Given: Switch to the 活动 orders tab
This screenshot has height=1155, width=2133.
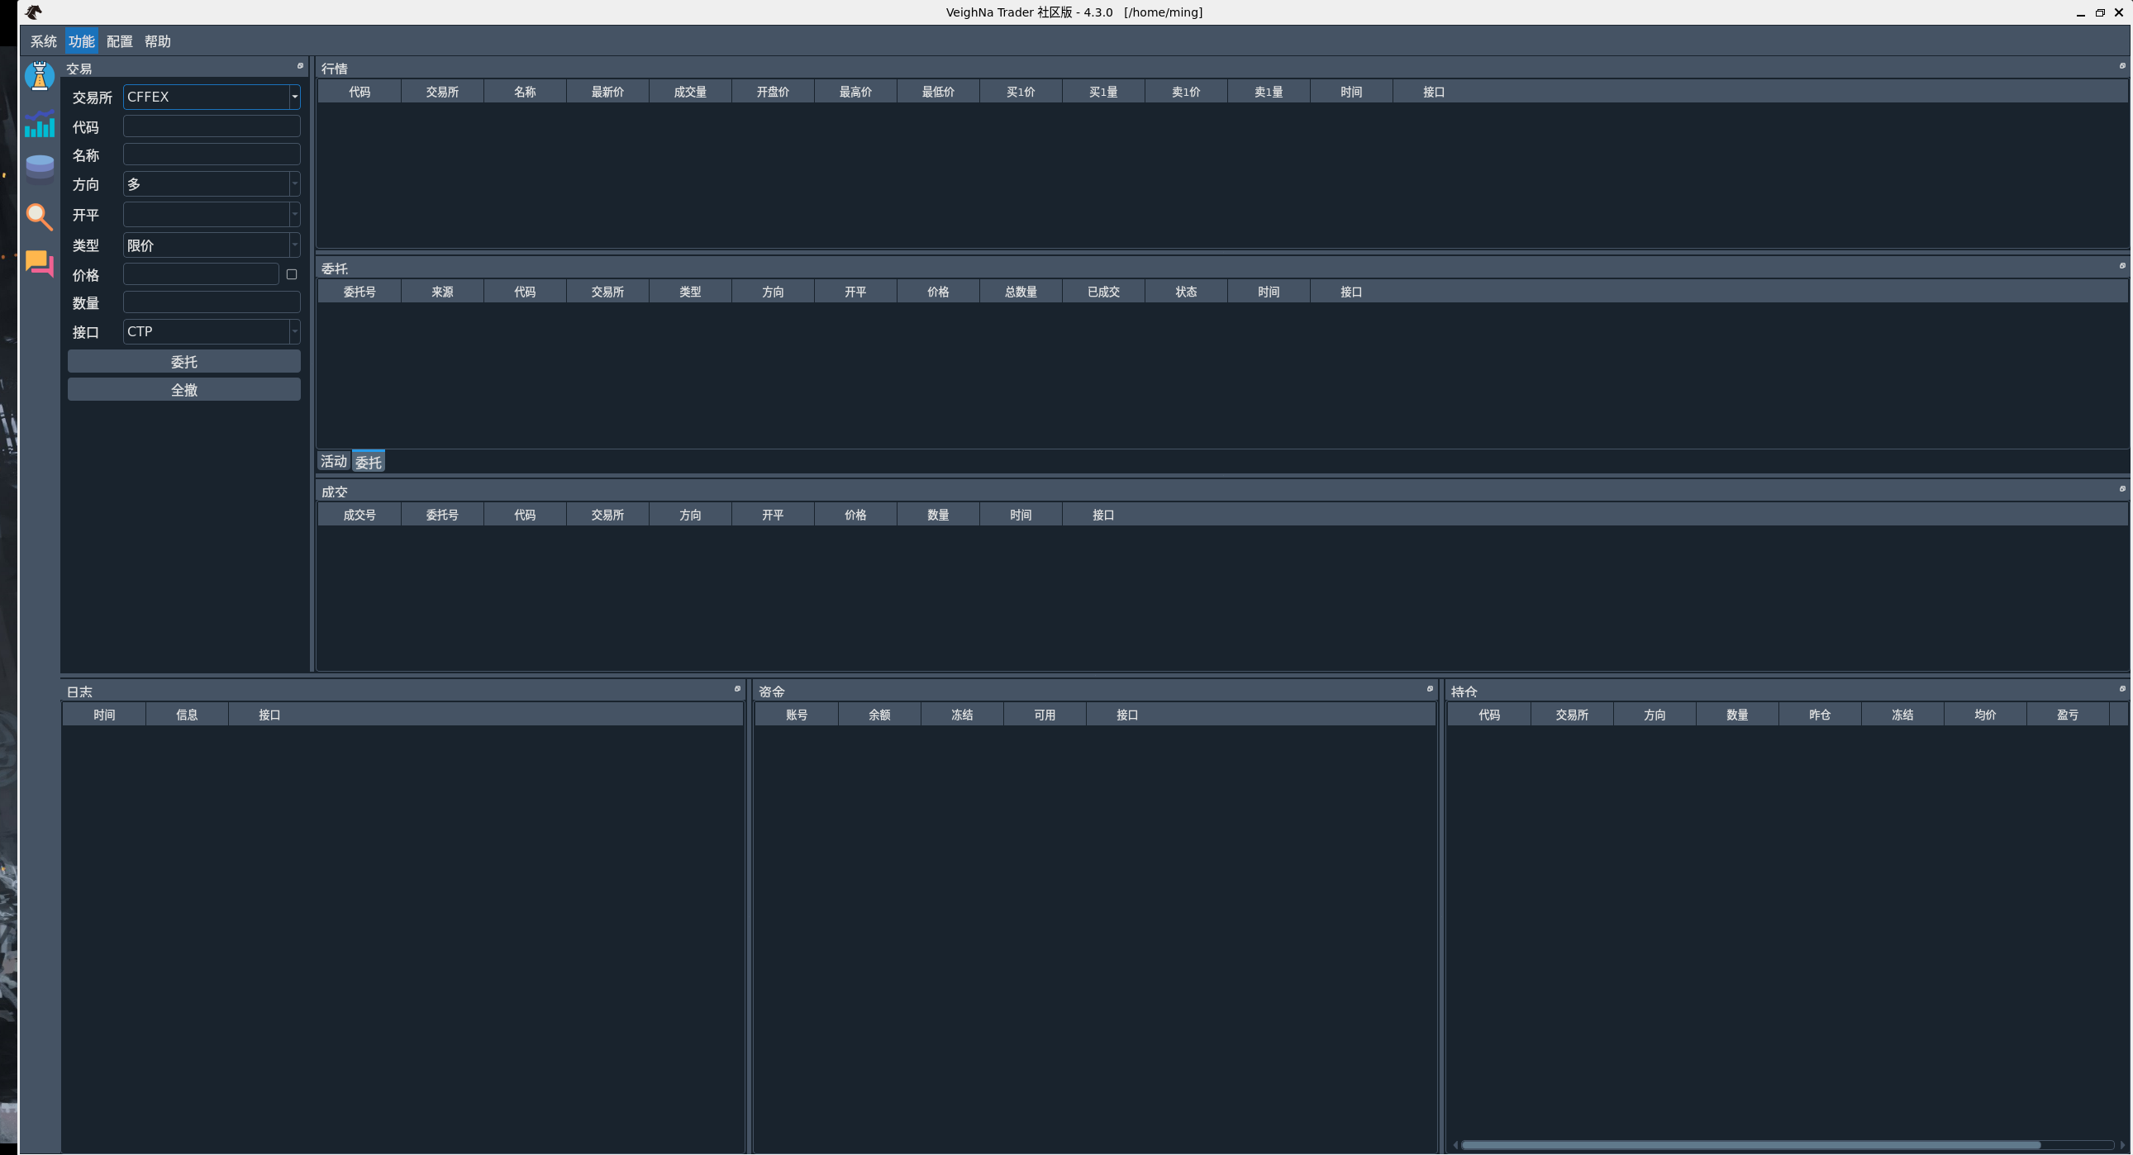Looking at the screenshot, I should click(x=334, y=461).
